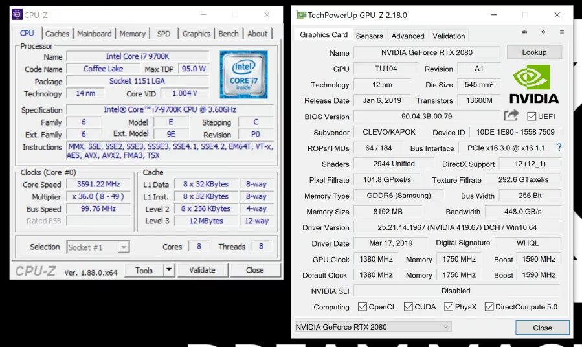Click the Code Name value Coffee Lake
Screen dimensions: 582x347
[x=103, y=69]
